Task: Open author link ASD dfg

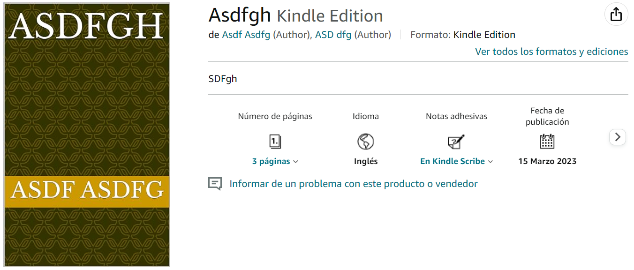Action: (x=333, y=35)
